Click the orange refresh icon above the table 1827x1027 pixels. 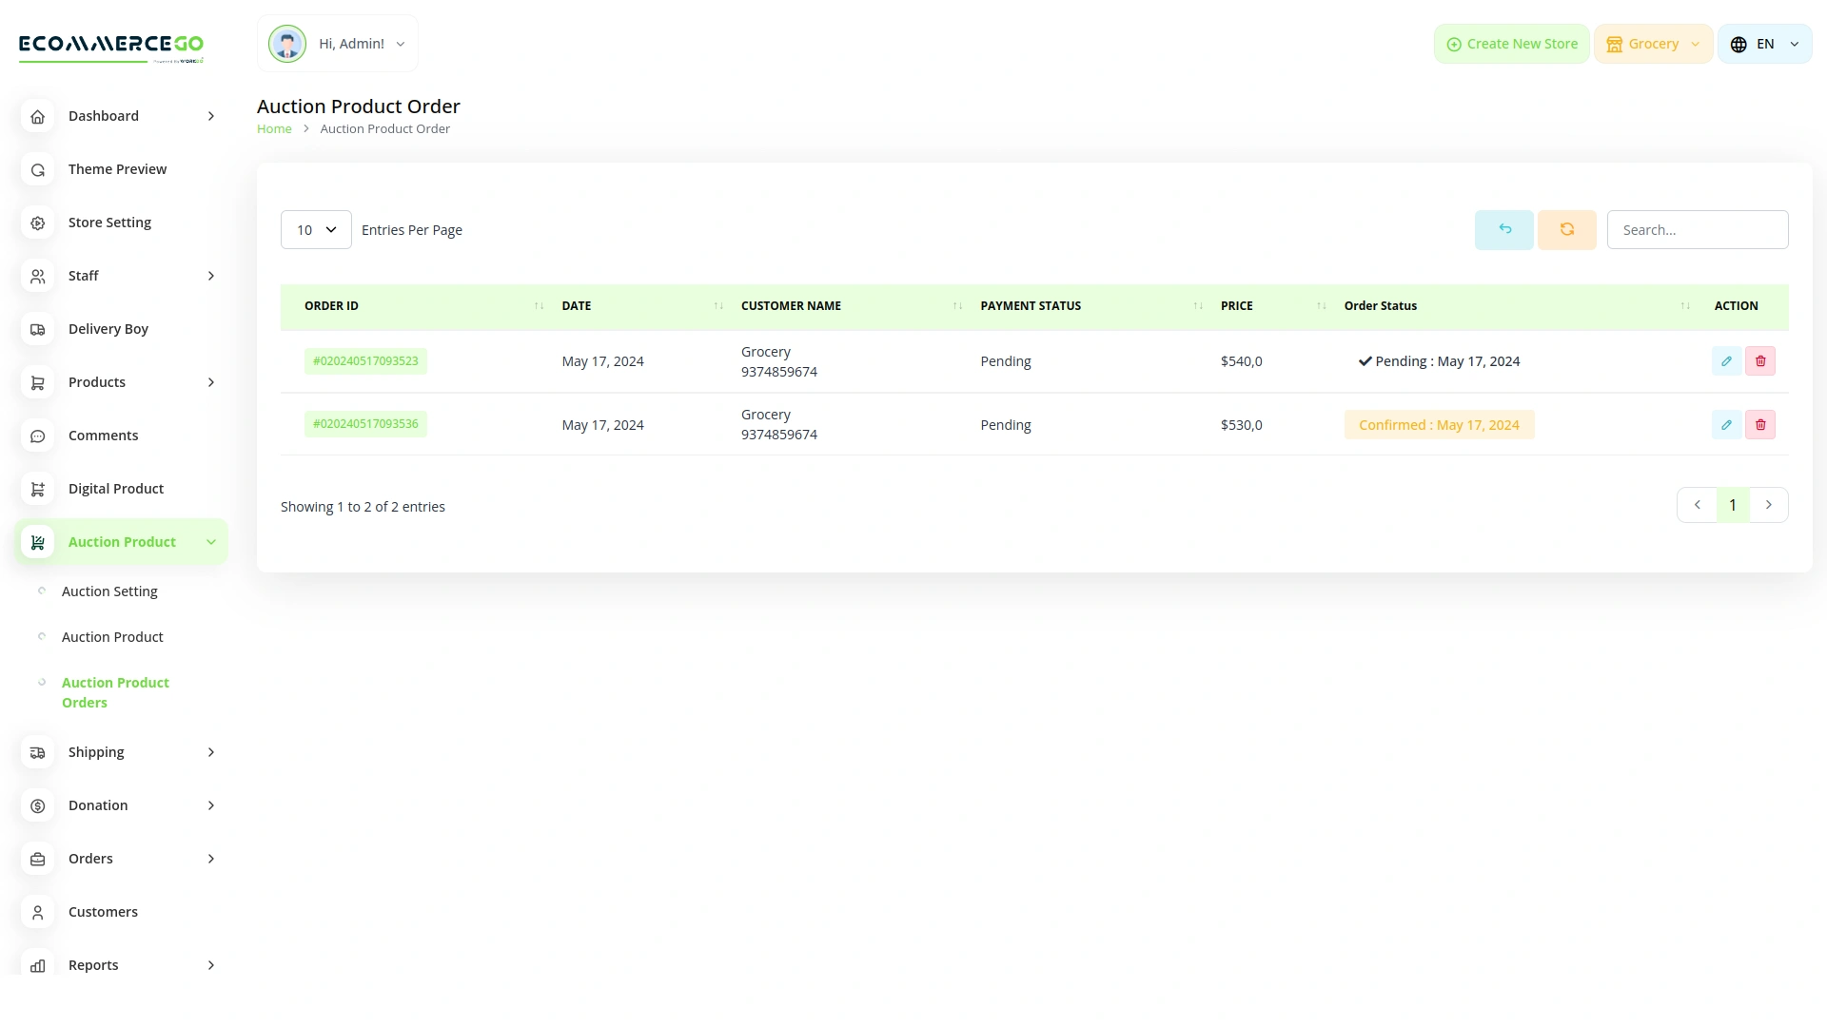coord(1566,229)
